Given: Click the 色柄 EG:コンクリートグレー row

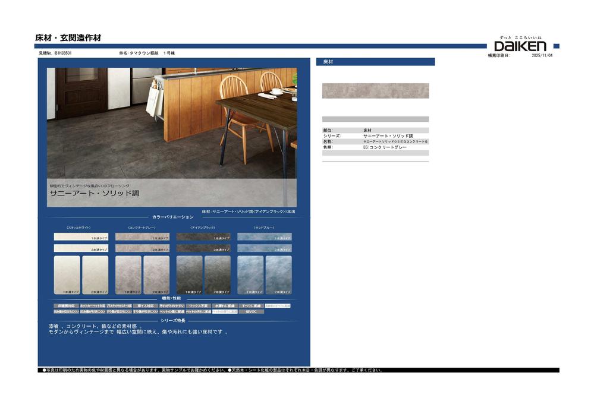Looking at the screenshot, I should point(375,147).
